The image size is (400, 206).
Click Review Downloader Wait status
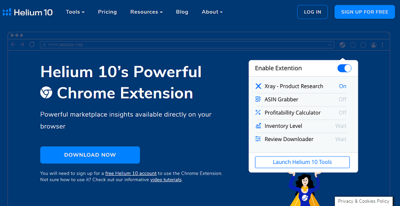pyautogui.click(x=341, y=139)
